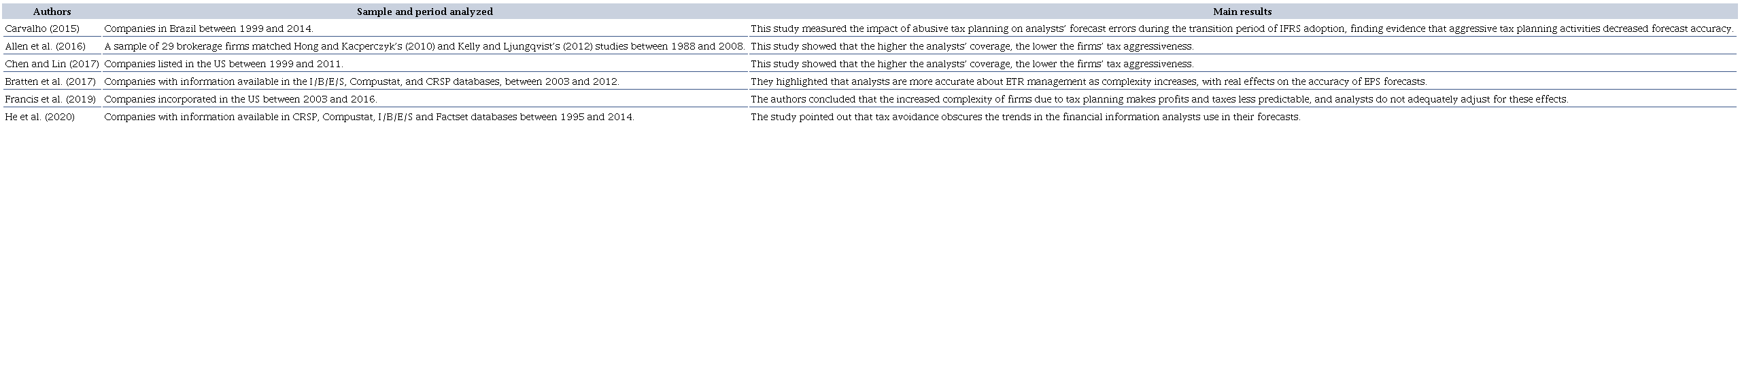Select the ETR management accuracy result text
The width and height of the screenshot is (1740, 370).
[1089, 81]
